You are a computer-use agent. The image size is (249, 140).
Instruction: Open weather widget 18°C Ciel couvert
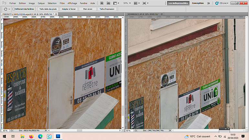coord(197,136)
